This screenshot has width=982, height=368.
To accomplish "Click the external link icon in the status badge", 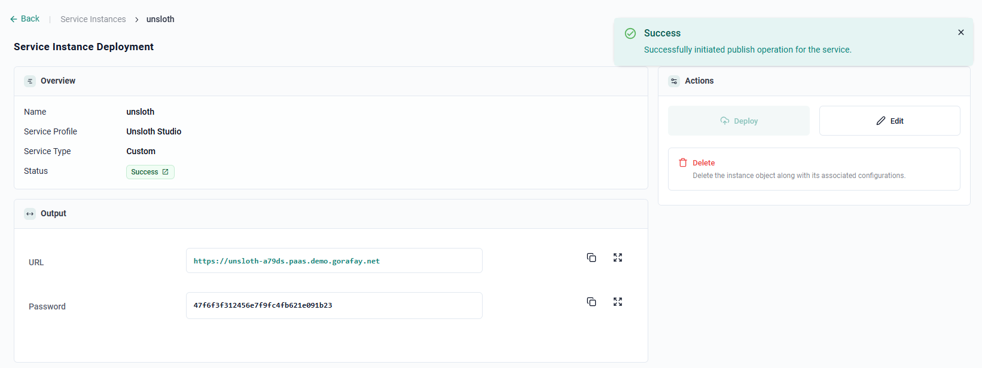I will pos(166,172).
